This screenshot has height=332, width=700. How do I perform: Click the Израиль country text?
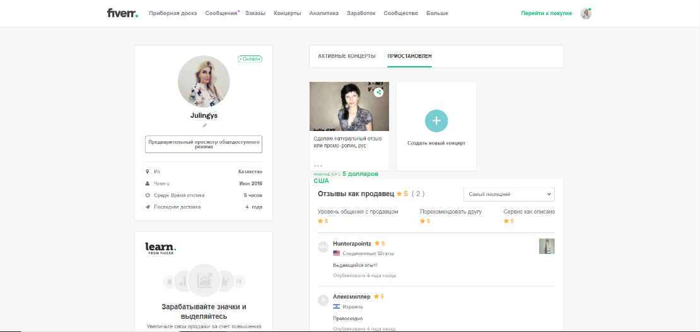point(353,307)
